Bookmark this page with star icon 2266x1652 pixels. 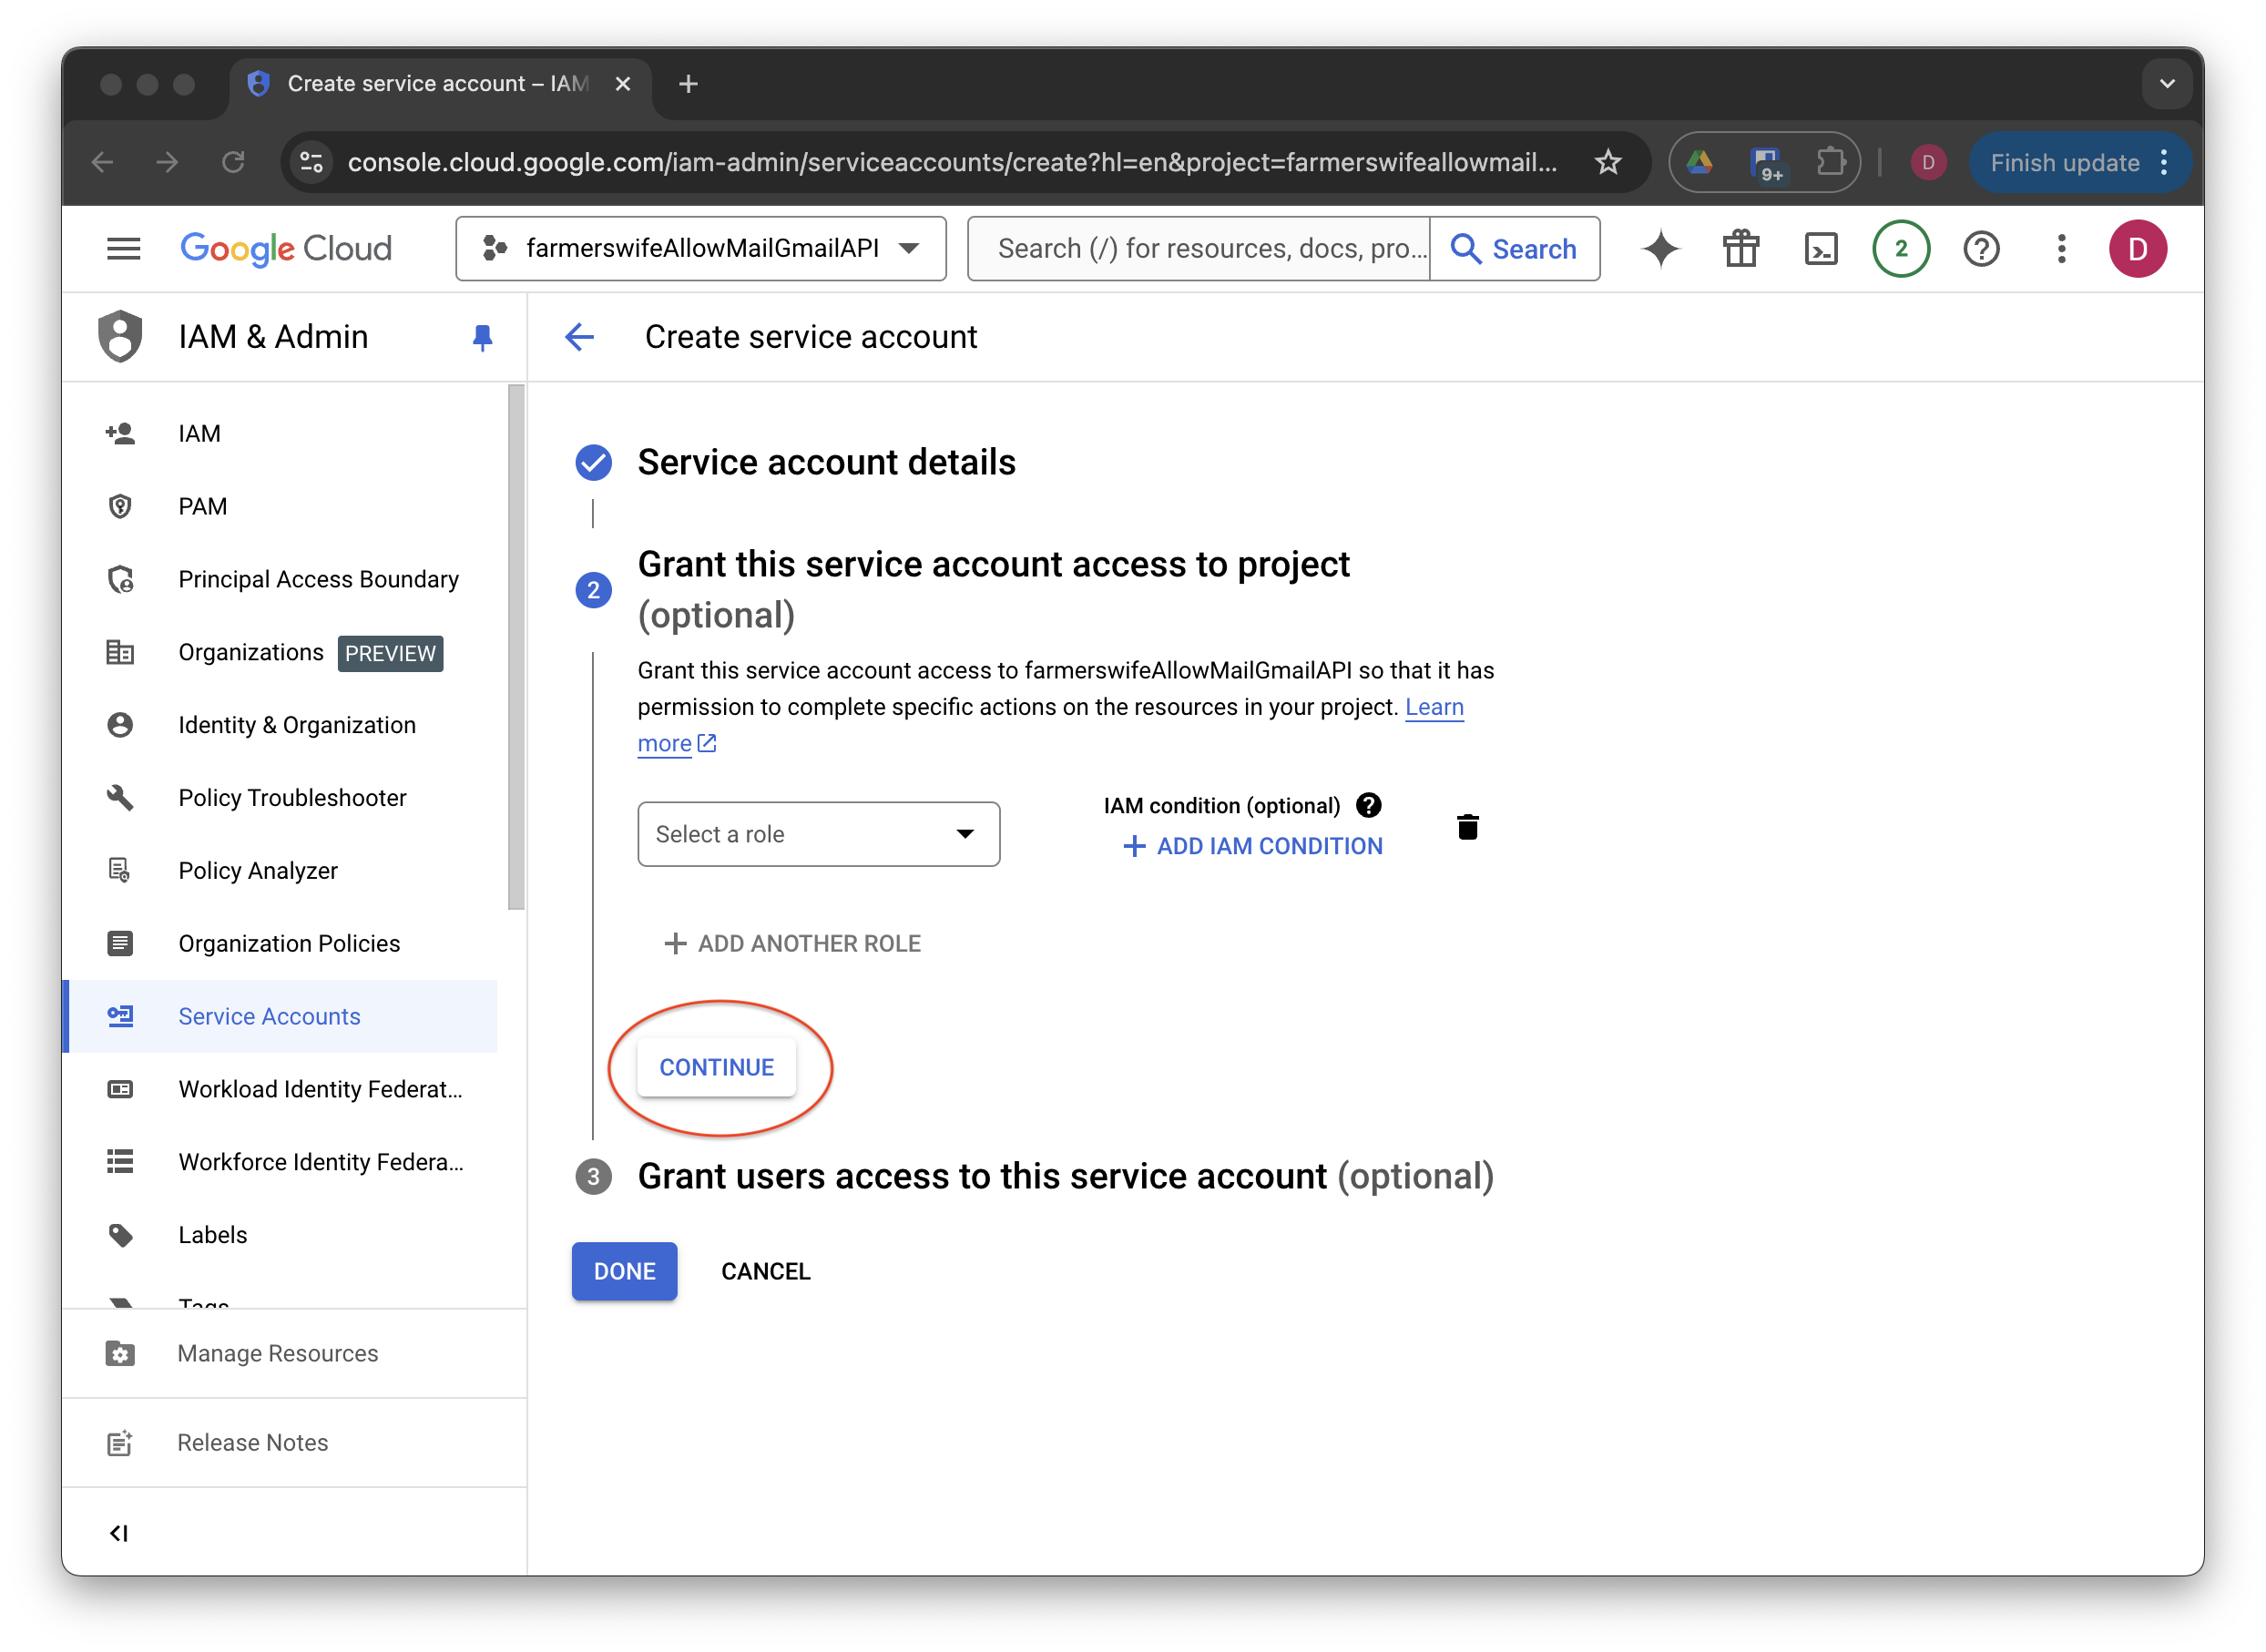[x=1608, y=162]
